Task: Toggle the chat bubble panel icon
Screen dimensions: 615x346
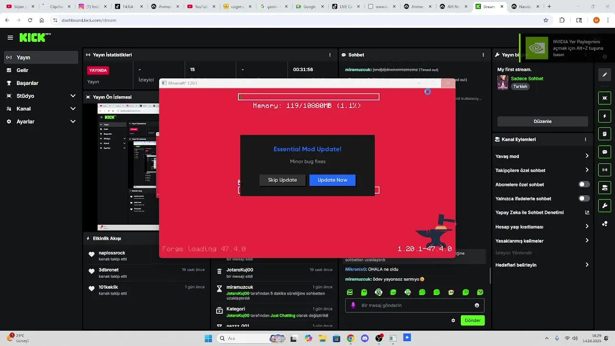Action: tap(604, 152)
